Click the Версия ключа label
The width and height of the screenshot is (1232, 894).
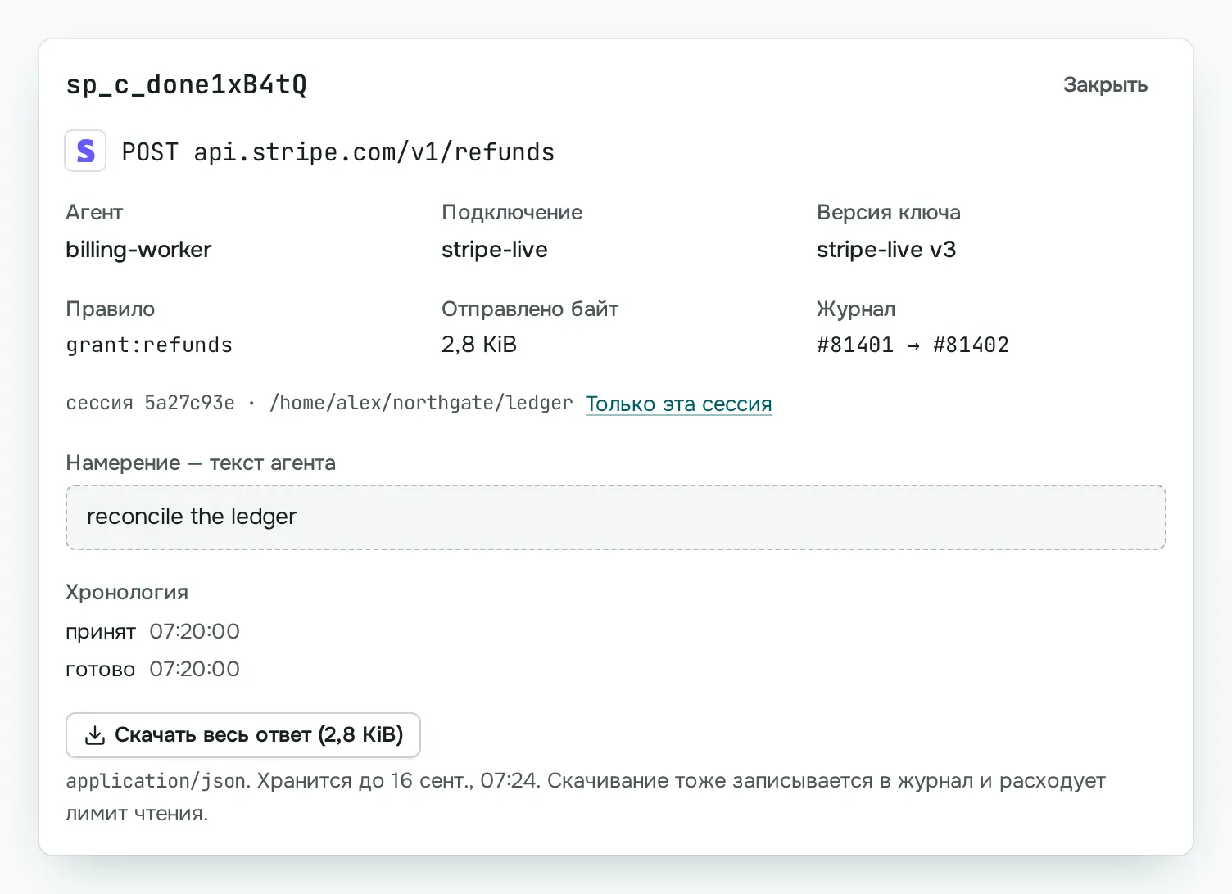point(889,213)
